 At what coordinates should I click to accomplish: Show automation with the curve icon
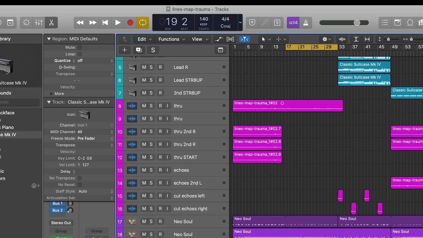point(219,39)
